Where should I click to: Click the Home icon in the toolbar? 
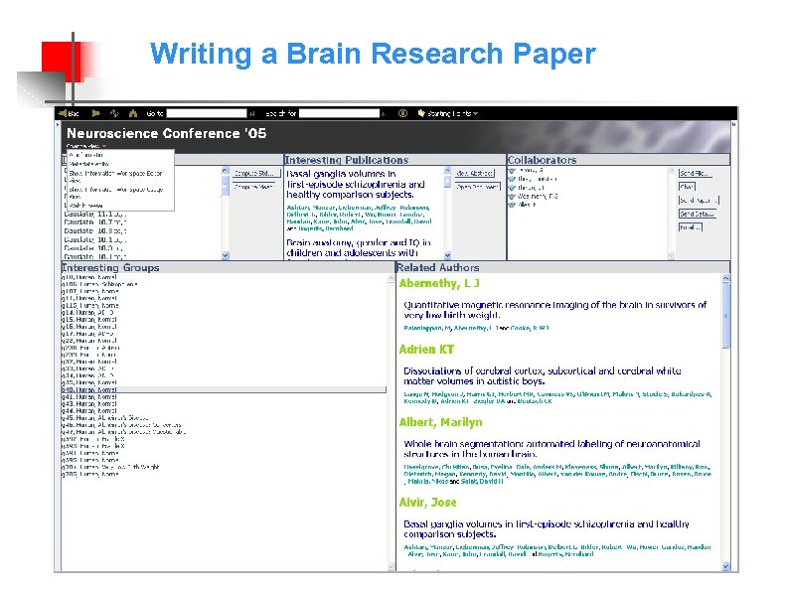click(133, 113)
